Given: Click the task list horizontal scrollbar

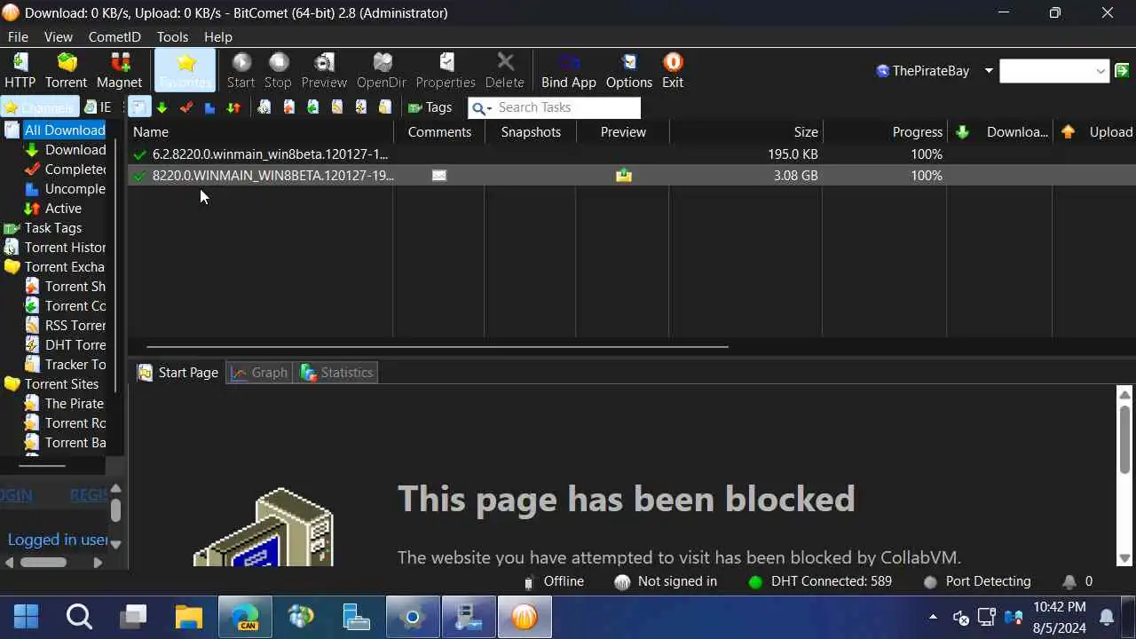Looking at the screenshot, I should (437, 346).
